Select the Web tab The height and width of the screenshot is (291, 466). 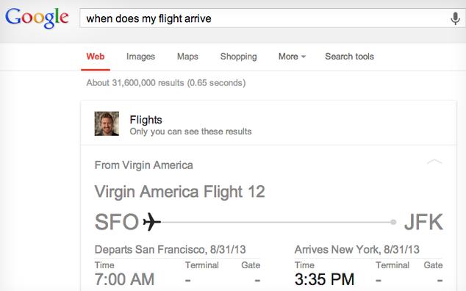point(96,57)
